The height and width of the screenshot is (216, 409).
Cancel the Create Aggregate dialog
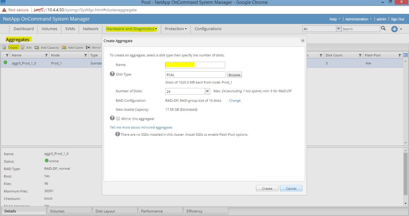[x=291, y=188]
